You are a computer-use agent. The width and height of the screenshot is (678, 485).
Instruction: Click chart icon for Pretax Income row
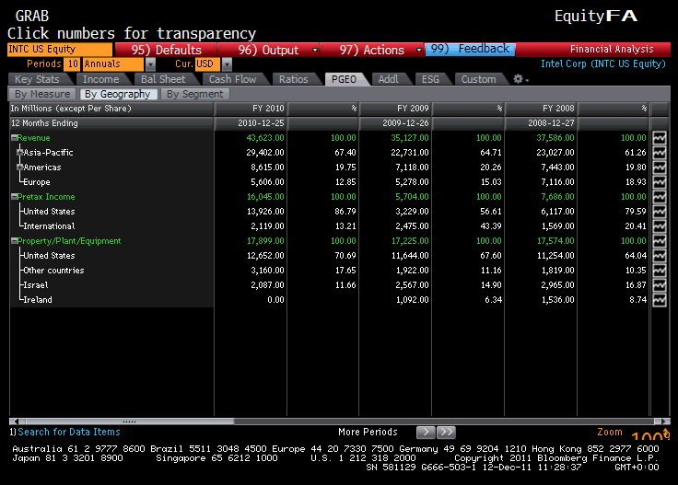point(659,197)
